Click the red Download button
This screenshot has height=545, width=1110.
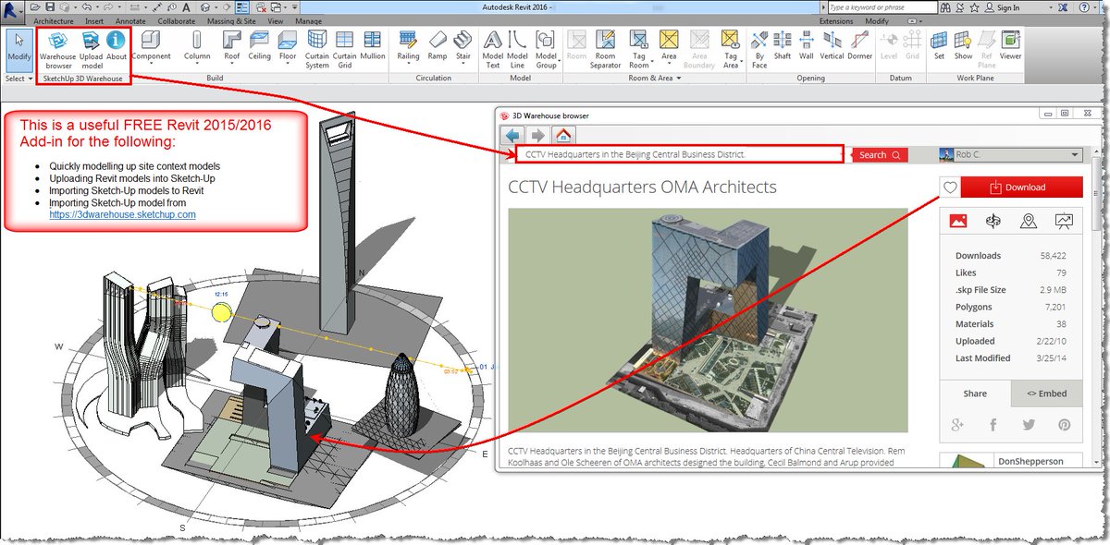[x=1022, y=187]
